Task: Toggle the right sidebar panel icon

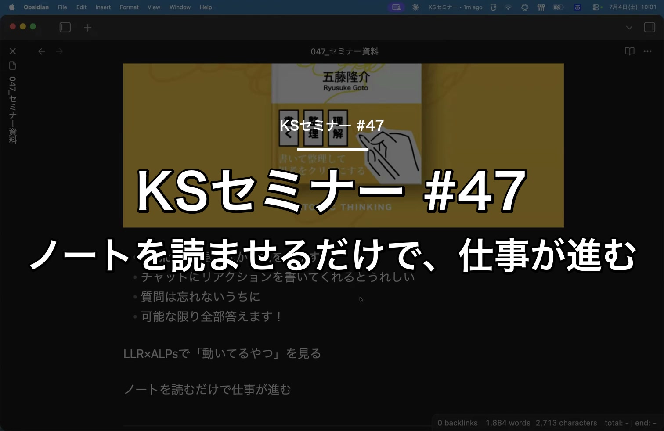Action: [650, 28]
